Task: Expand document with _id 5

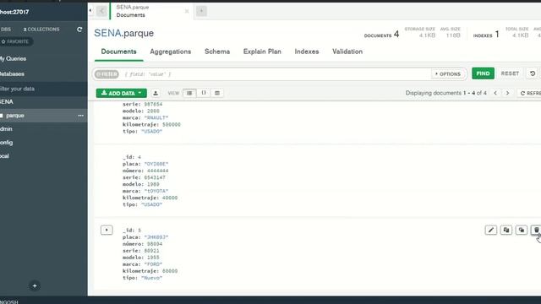Action: coord(107,230)
